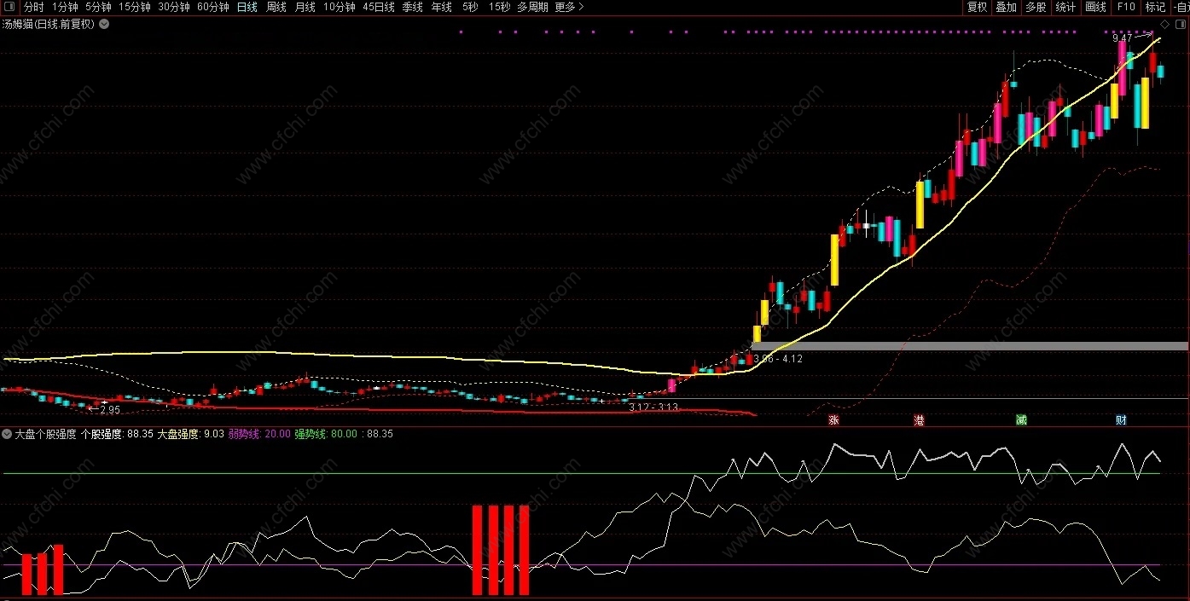
Task: Expand the 大盘个股强度 indicator dropdown
Action: [x=7, y=434]
